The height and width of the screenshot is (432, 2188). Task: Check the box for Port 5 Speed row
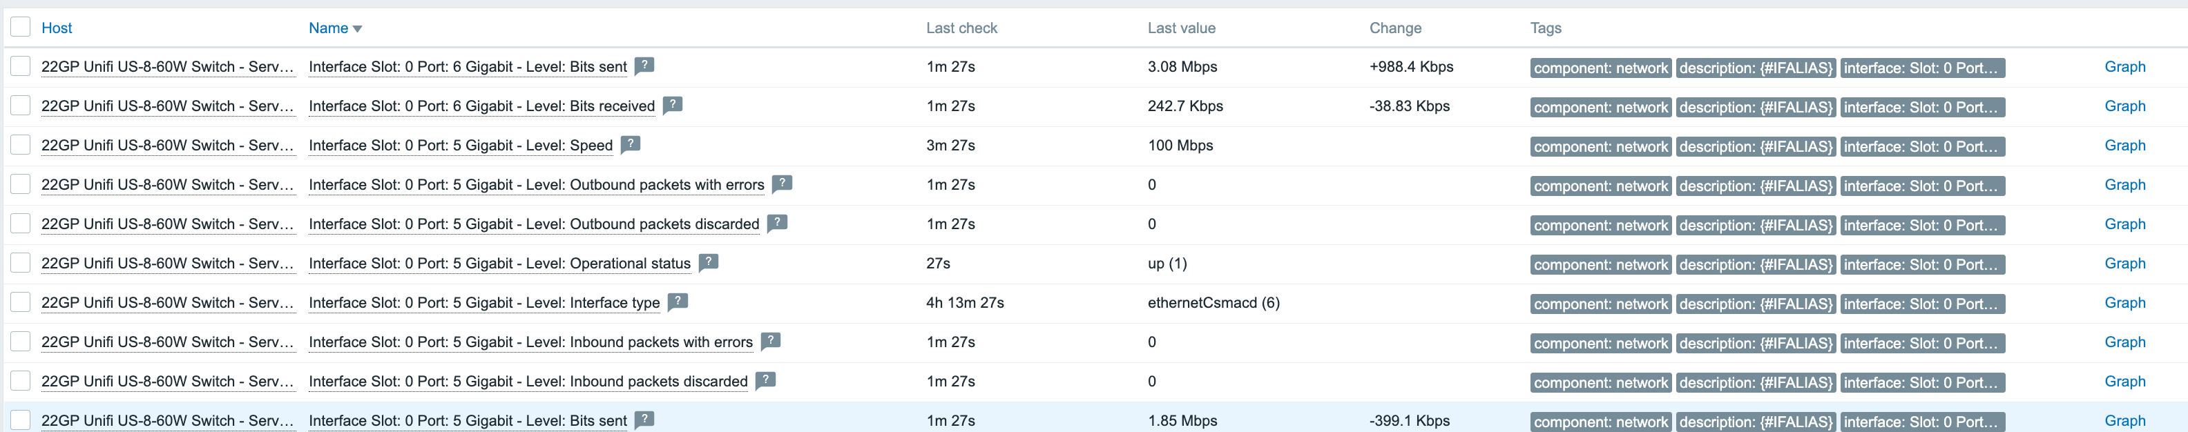21,144
